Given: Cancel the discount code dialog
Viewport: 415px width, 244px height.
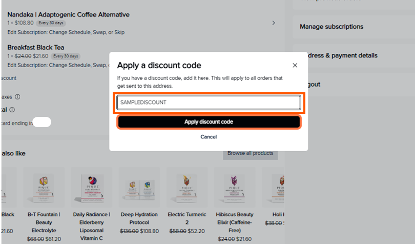Looking at the screenshot, I should click(x=209, y=137).
